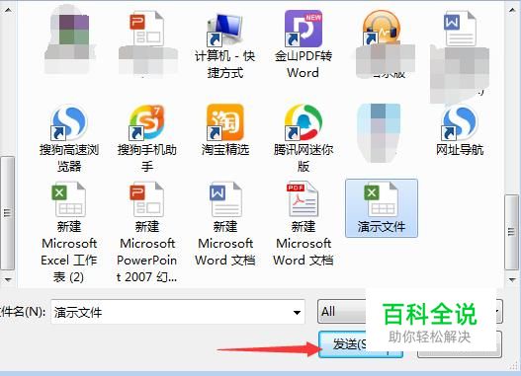Click the left pane scrollbar thumb
The image size is (521, 376).
click(8, 213)
